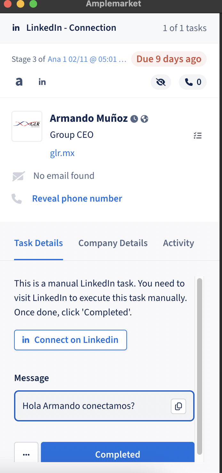Click the globe icon next to Armando Muñoz
Viewport: 222px width, 473px height.
(145, 119)
